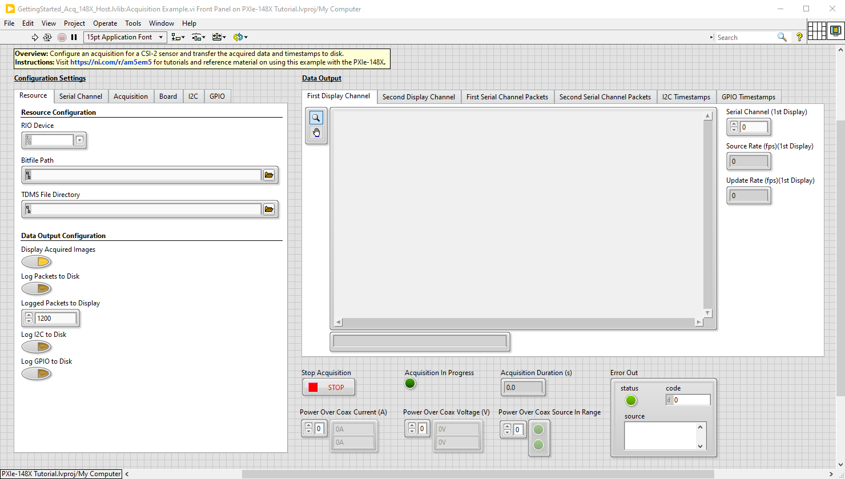Click Abort Execution stop icon

click(62, 37)
